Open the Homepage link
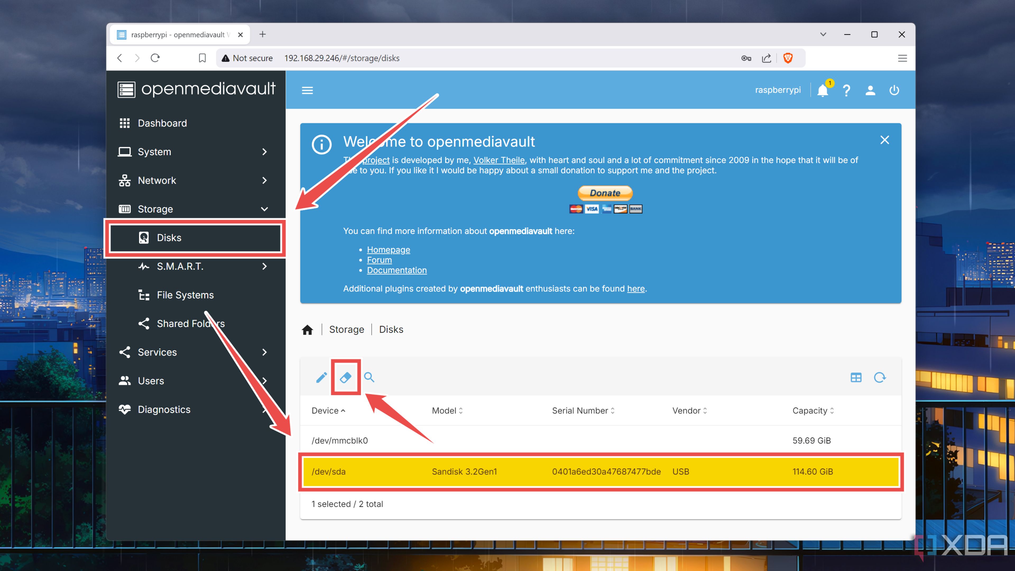1015x571 pixels. coord(389,250)
